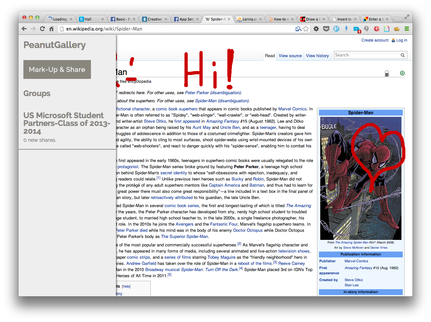This screenshot has height=322, width=431.
Task: Follow the Uncle Ben link
Action: 230,128
